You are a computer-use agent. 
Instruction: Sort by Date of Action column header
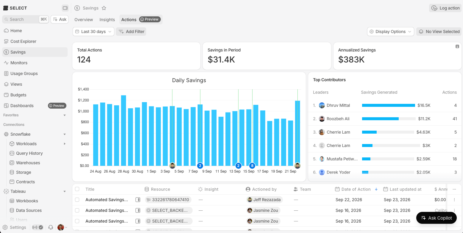(x=356, y=189)
